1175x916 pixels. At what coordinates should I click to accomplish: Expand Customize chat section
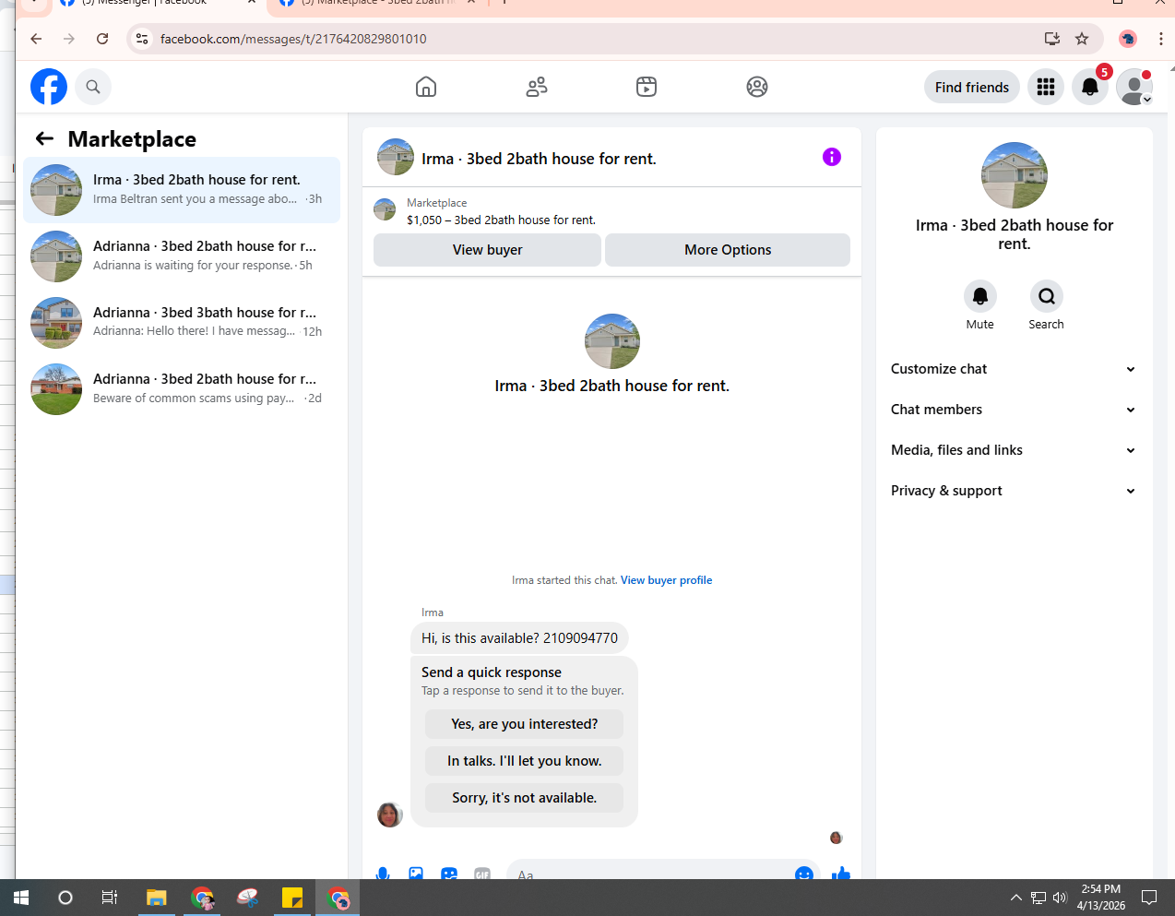tap(1014, 369)
